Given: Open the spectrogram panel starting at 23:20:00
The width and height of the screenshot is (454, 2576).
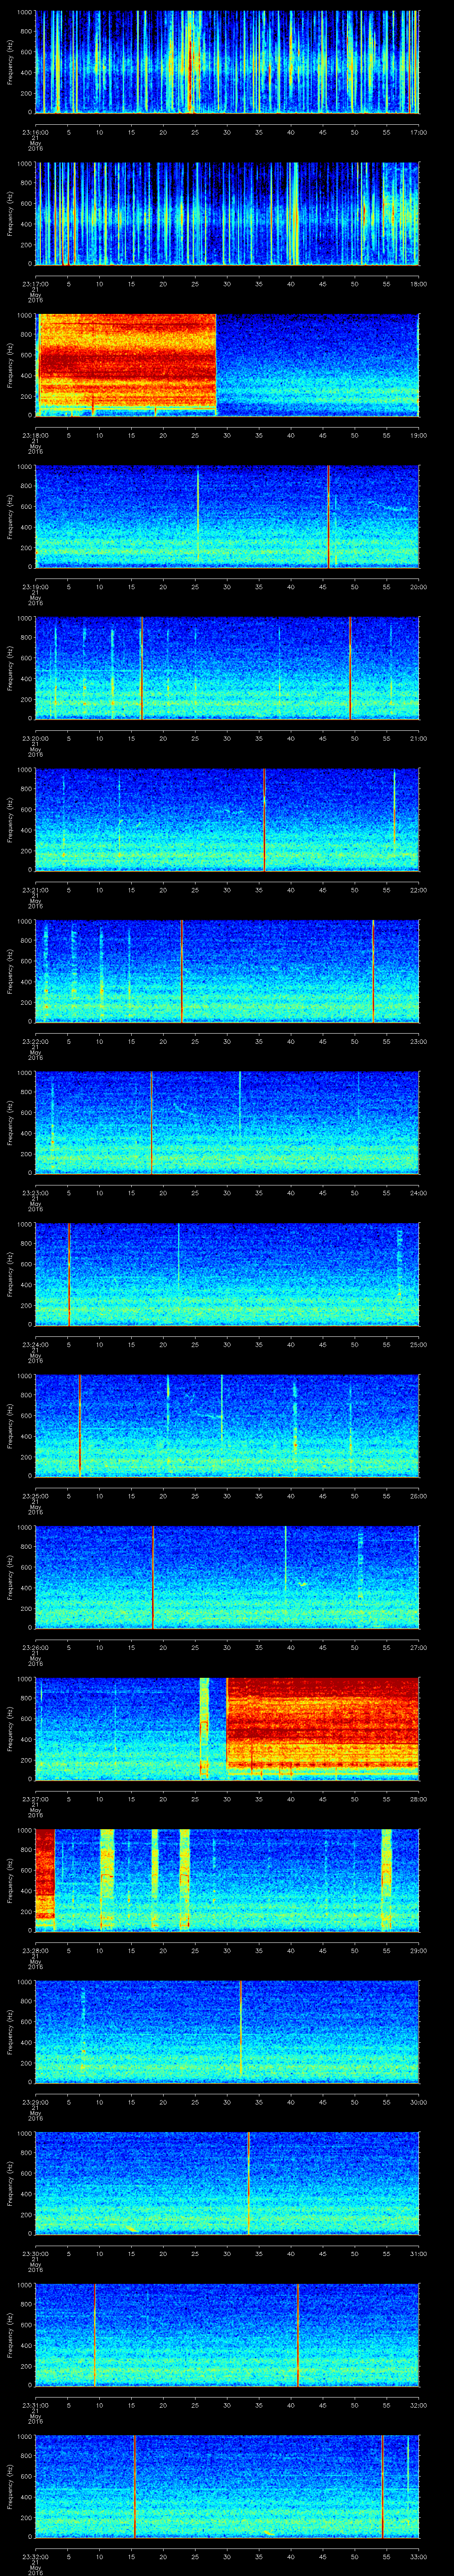Looking at the screenshot, I should pos(227,669).
